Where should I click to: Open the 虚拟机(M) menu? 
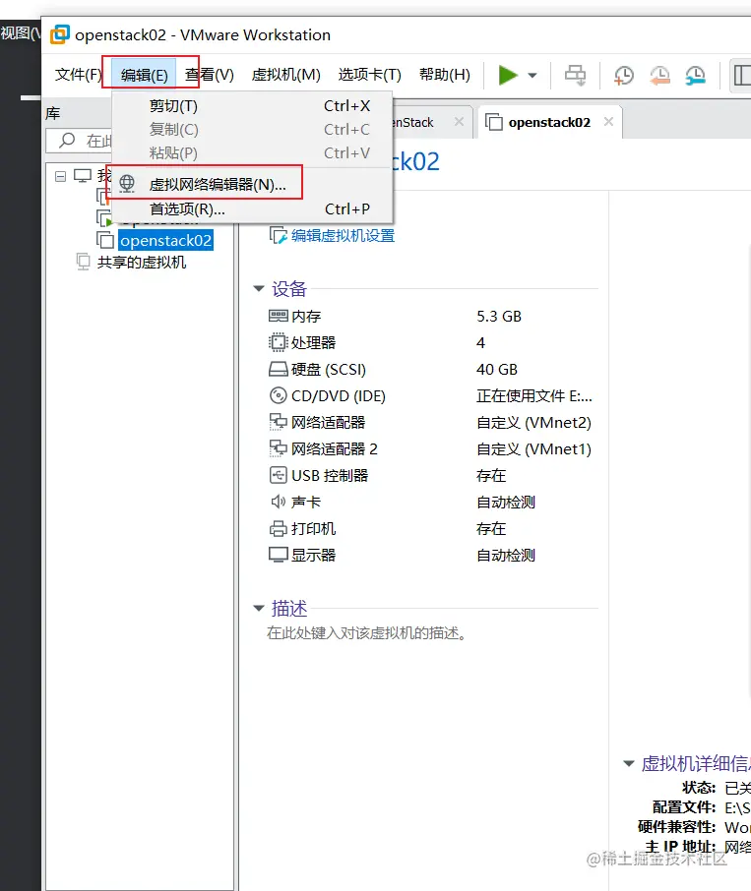click(x=286, y=75)
